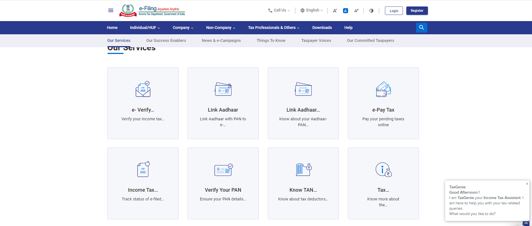
Task: Decrease font size with A- icon
Action: tap(335, 11)
